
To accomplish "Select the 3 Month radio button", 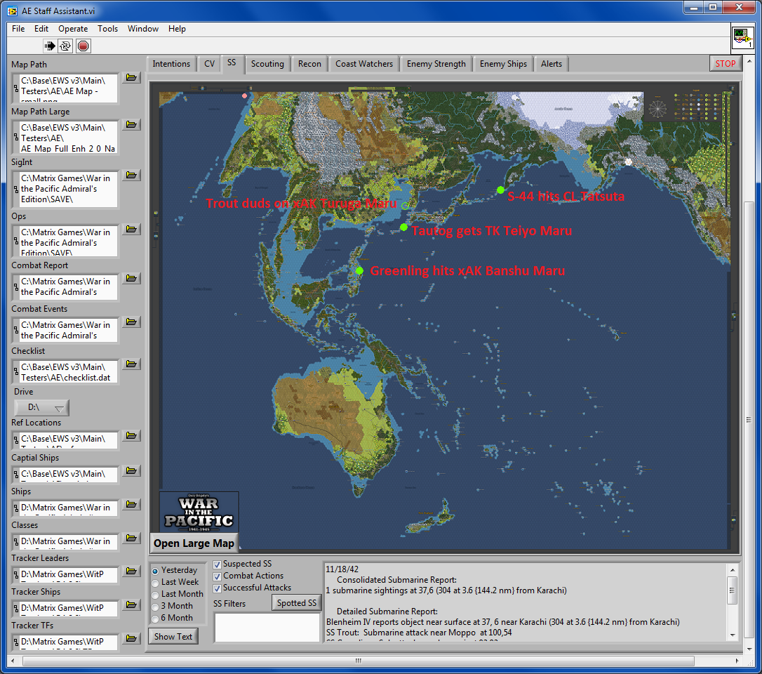I will click(x=156, y=607).
